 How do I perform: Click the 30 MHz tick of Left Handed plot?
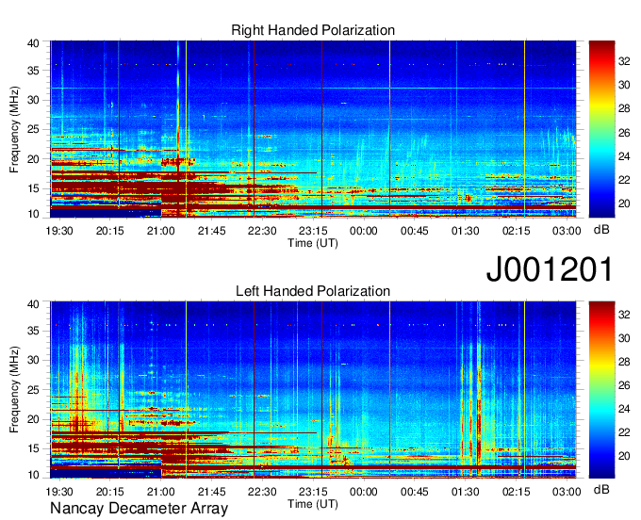(33, 360)
